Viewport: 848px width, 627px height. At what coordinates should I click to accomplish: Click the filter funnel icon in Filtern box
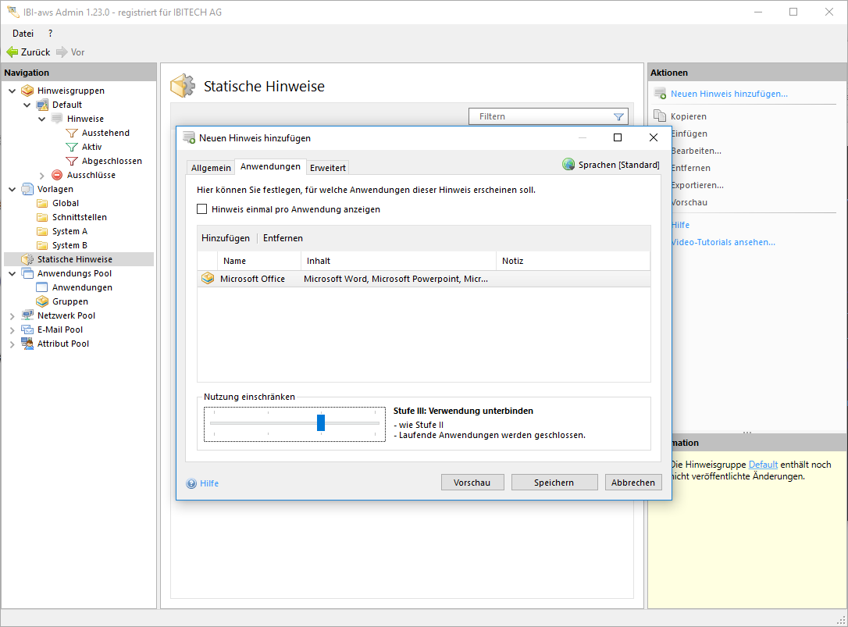pos(618,117)
